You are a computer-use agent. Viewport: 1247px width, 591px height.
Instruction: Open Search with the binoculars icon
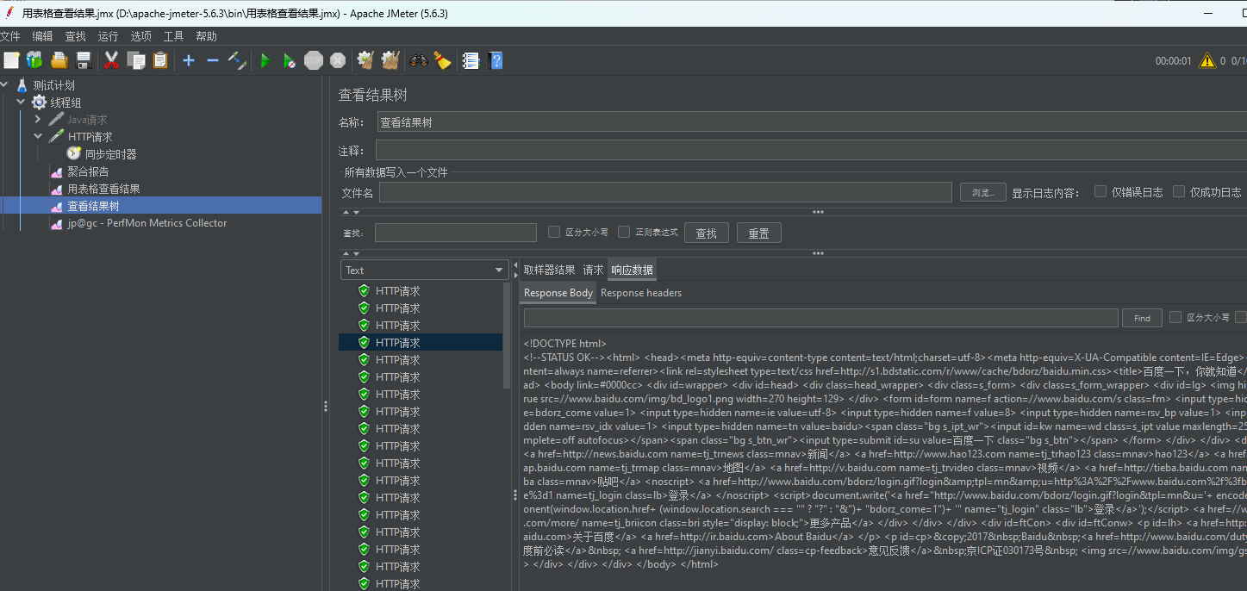pyautogui.click(x=419, y=60)
